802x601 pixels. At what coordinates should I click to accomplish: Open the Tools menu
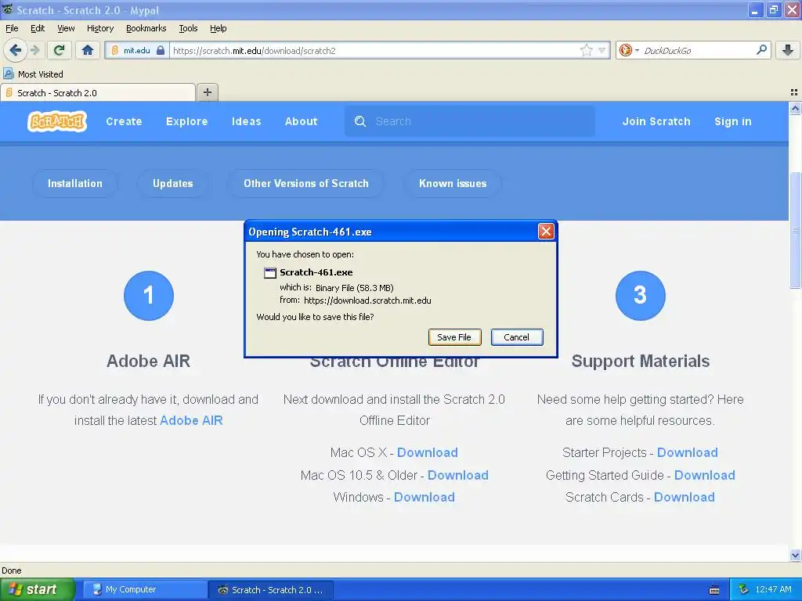pos(188,28)
